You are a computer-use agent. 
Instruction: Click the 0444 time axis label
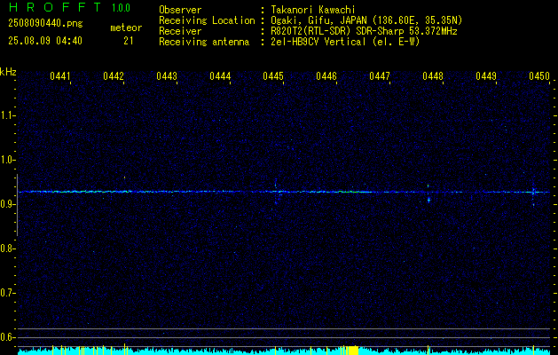click(x=220, y=76)
